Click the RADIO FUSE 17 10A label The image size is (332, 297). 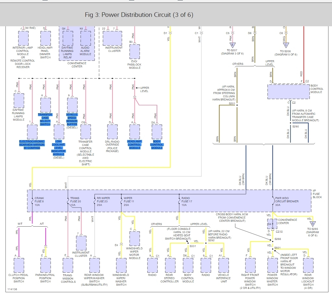tap(186, 202)
